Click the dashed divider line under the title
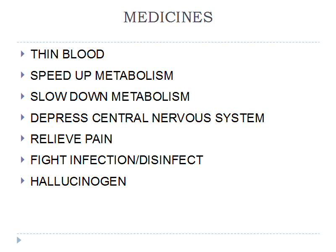 click(x=168, y=42)
